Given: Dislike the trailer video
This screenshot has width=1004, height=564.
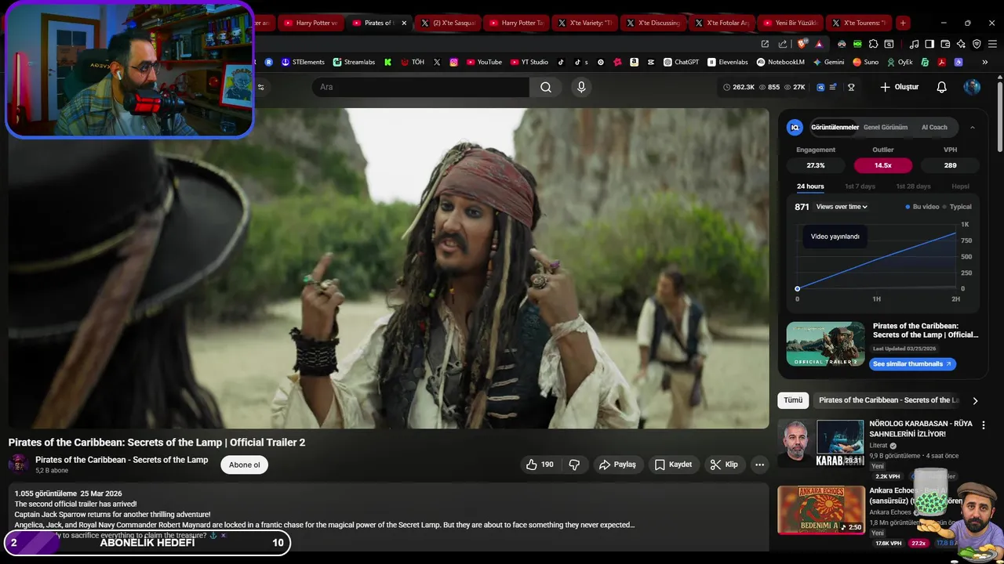Looking at the screenshot, I should tap(574, 465).
